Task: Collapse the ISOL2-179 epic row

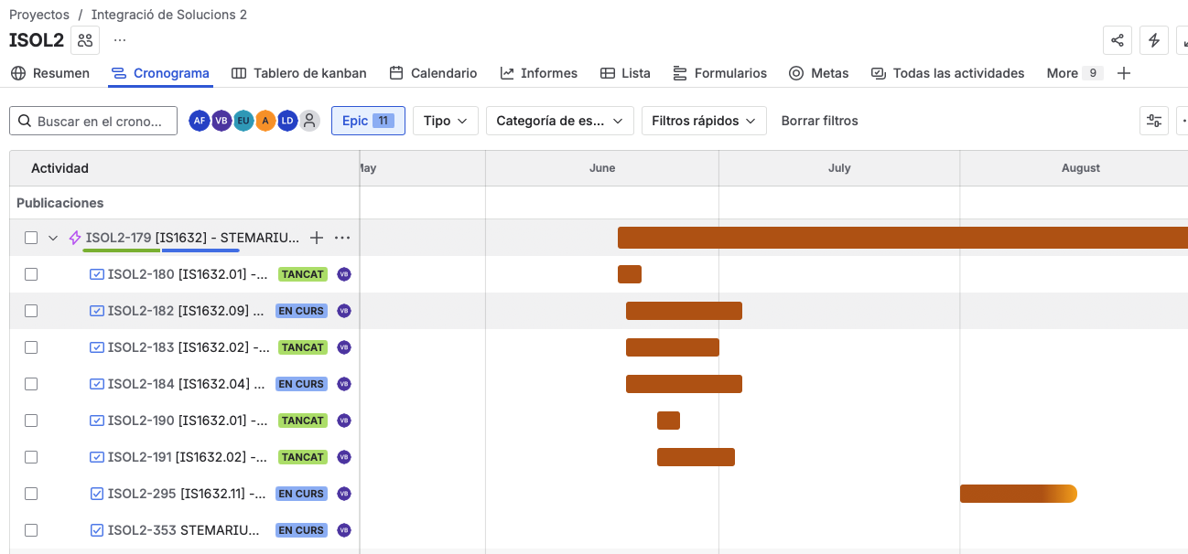Action: (x=52, y=238)
